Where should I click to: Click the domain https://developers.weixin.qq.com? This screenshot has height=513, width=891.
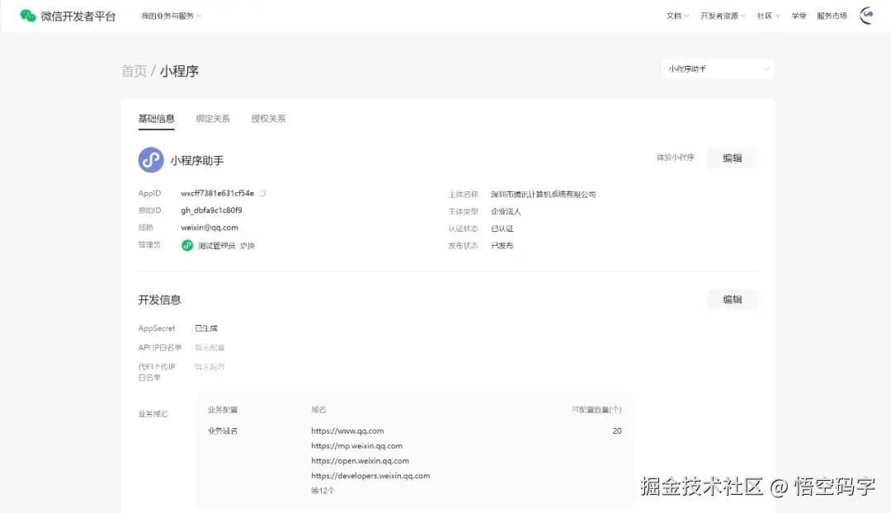pos(370,476)
